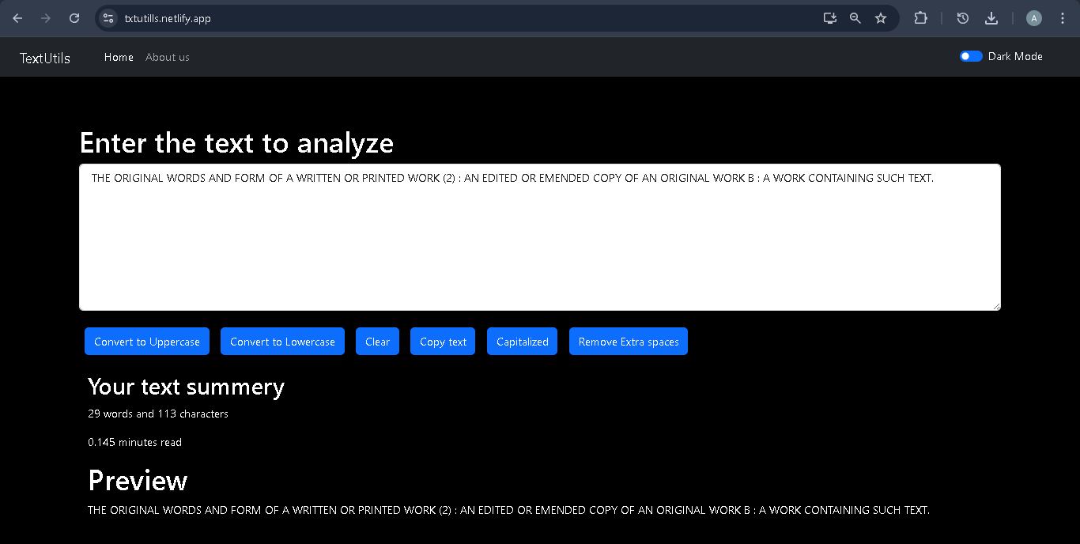Click the install app icon in address bar

pos(829,18)
